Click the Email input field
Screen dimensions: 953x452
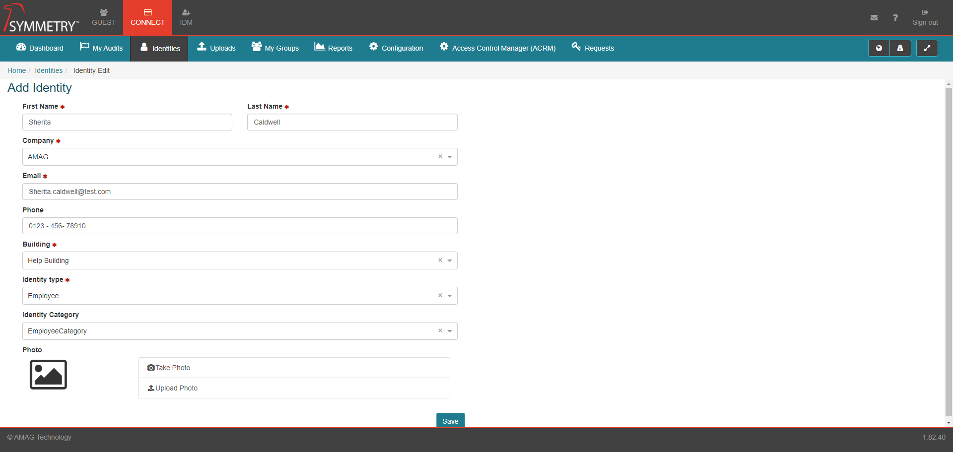pos(240,192)
